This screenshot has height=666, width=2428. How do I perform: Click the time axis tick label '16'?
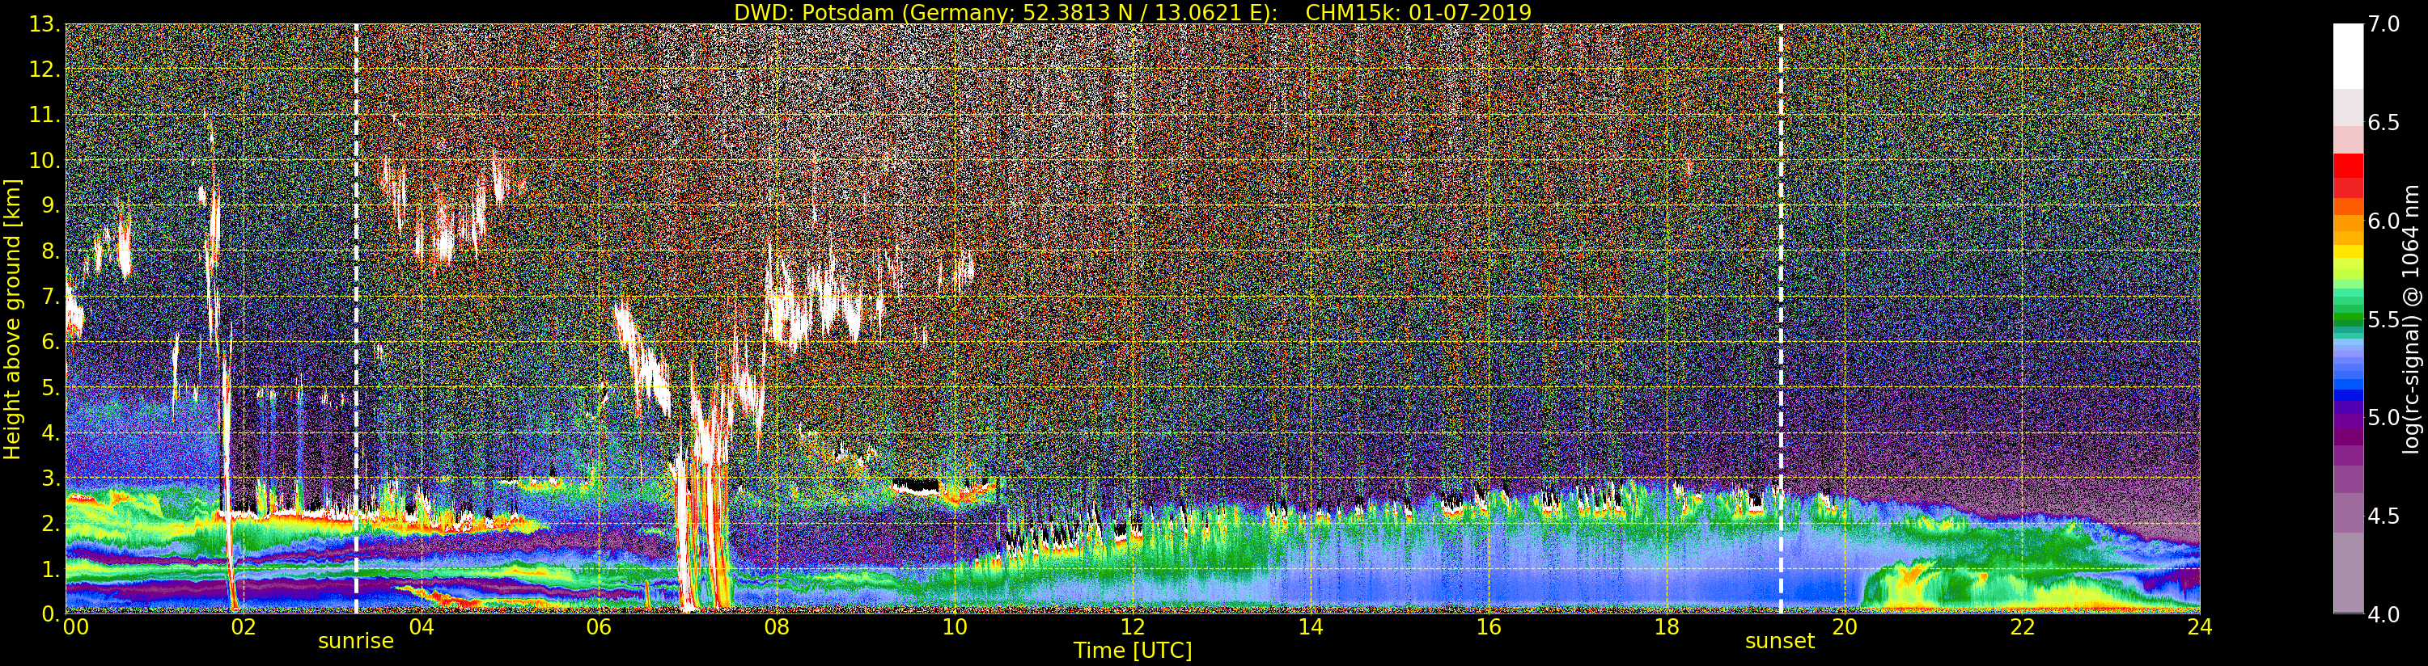click(1489, 627)
